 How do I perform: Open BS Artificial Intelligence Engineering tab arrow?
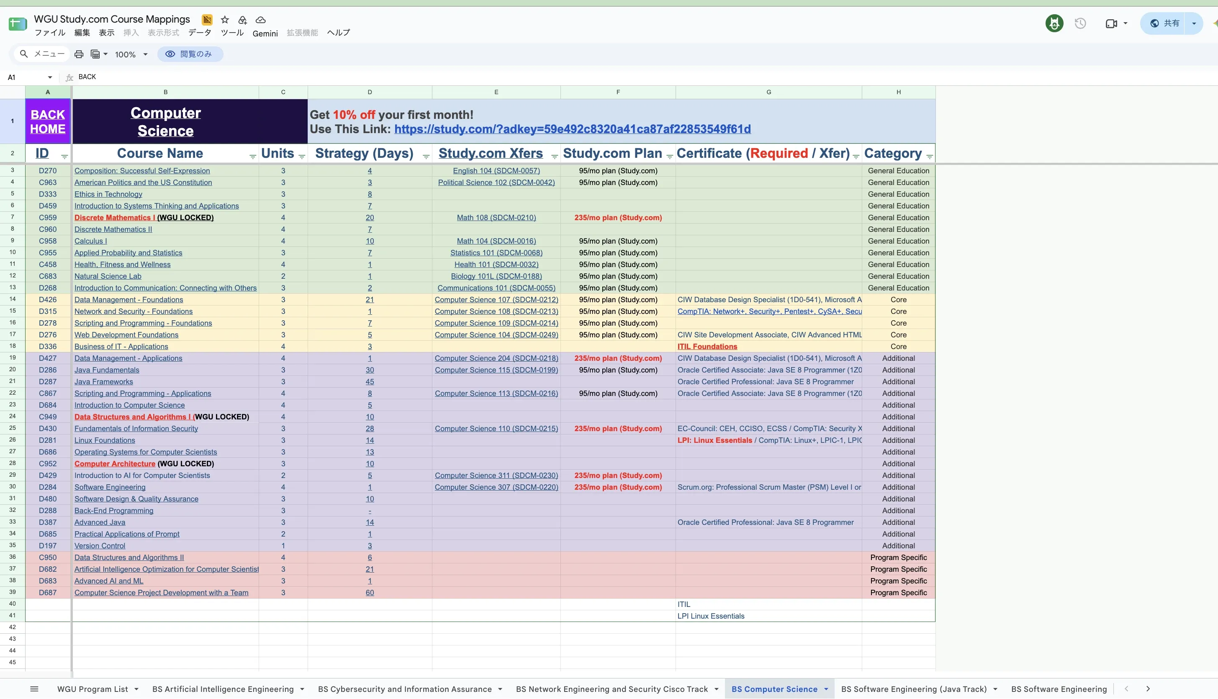tap(302, 689)
